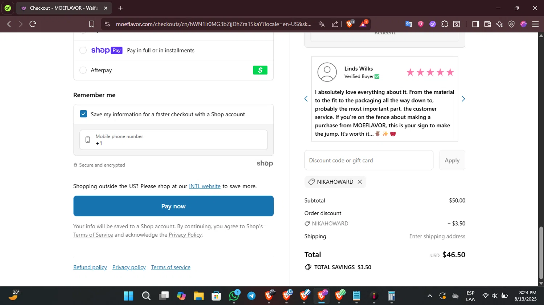Open the browser hamburger main menu
Screen dimensions: 544x305
click(535, 24)
